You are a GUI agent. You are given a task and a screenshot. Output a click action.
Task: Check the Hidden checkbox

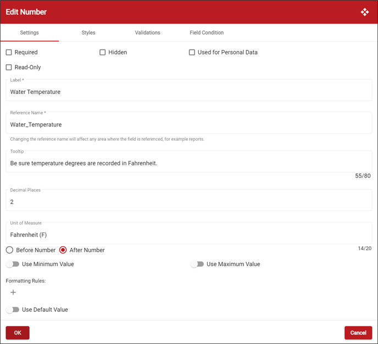[x=103, y=53]
